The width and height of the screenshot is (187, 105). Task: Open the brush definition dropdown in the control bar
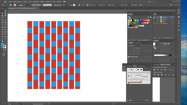(52, 5)
